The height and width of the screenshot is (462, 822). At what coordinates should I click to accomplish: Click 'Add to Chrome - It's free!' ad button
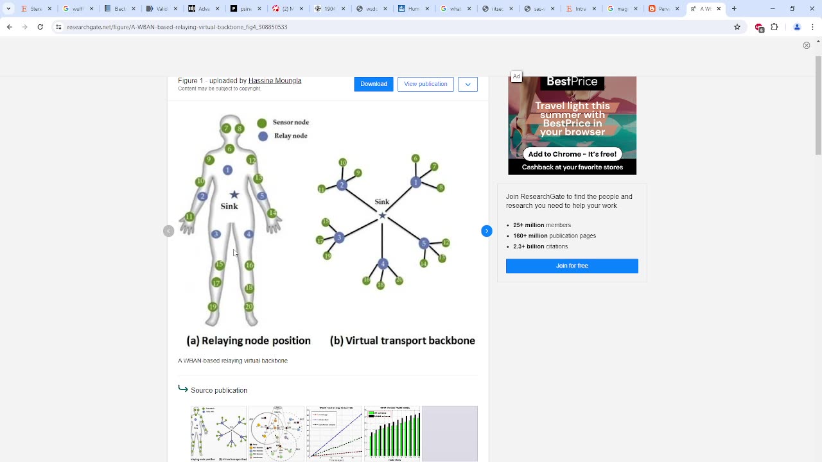point(572,154)
